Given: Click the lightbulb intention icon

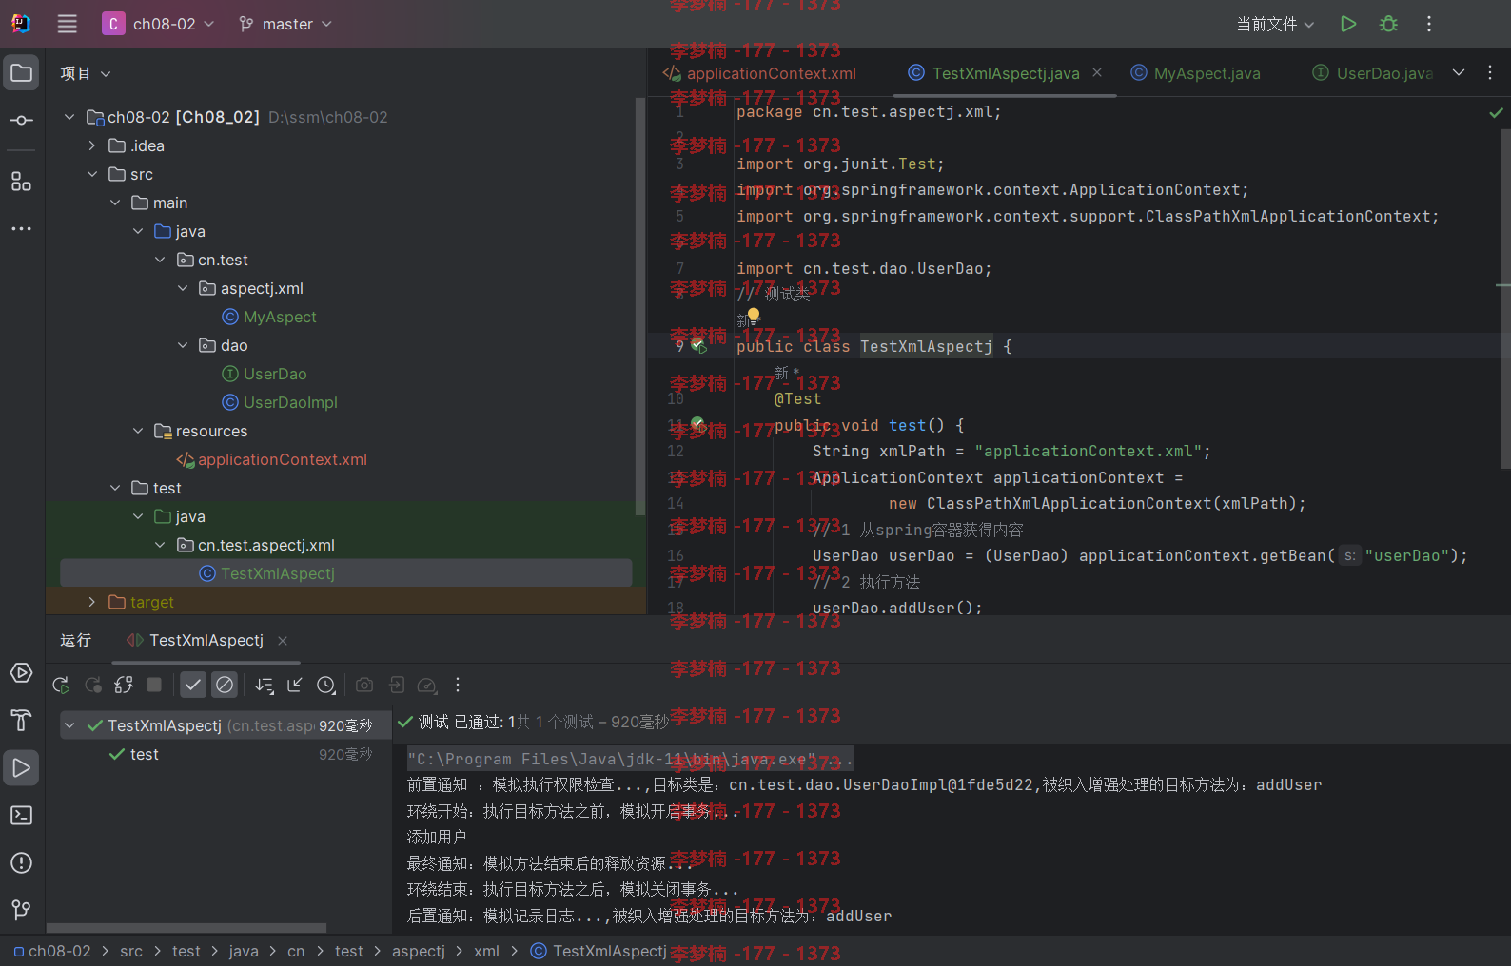Looking at the screenshot, I should tap(754, 315).
